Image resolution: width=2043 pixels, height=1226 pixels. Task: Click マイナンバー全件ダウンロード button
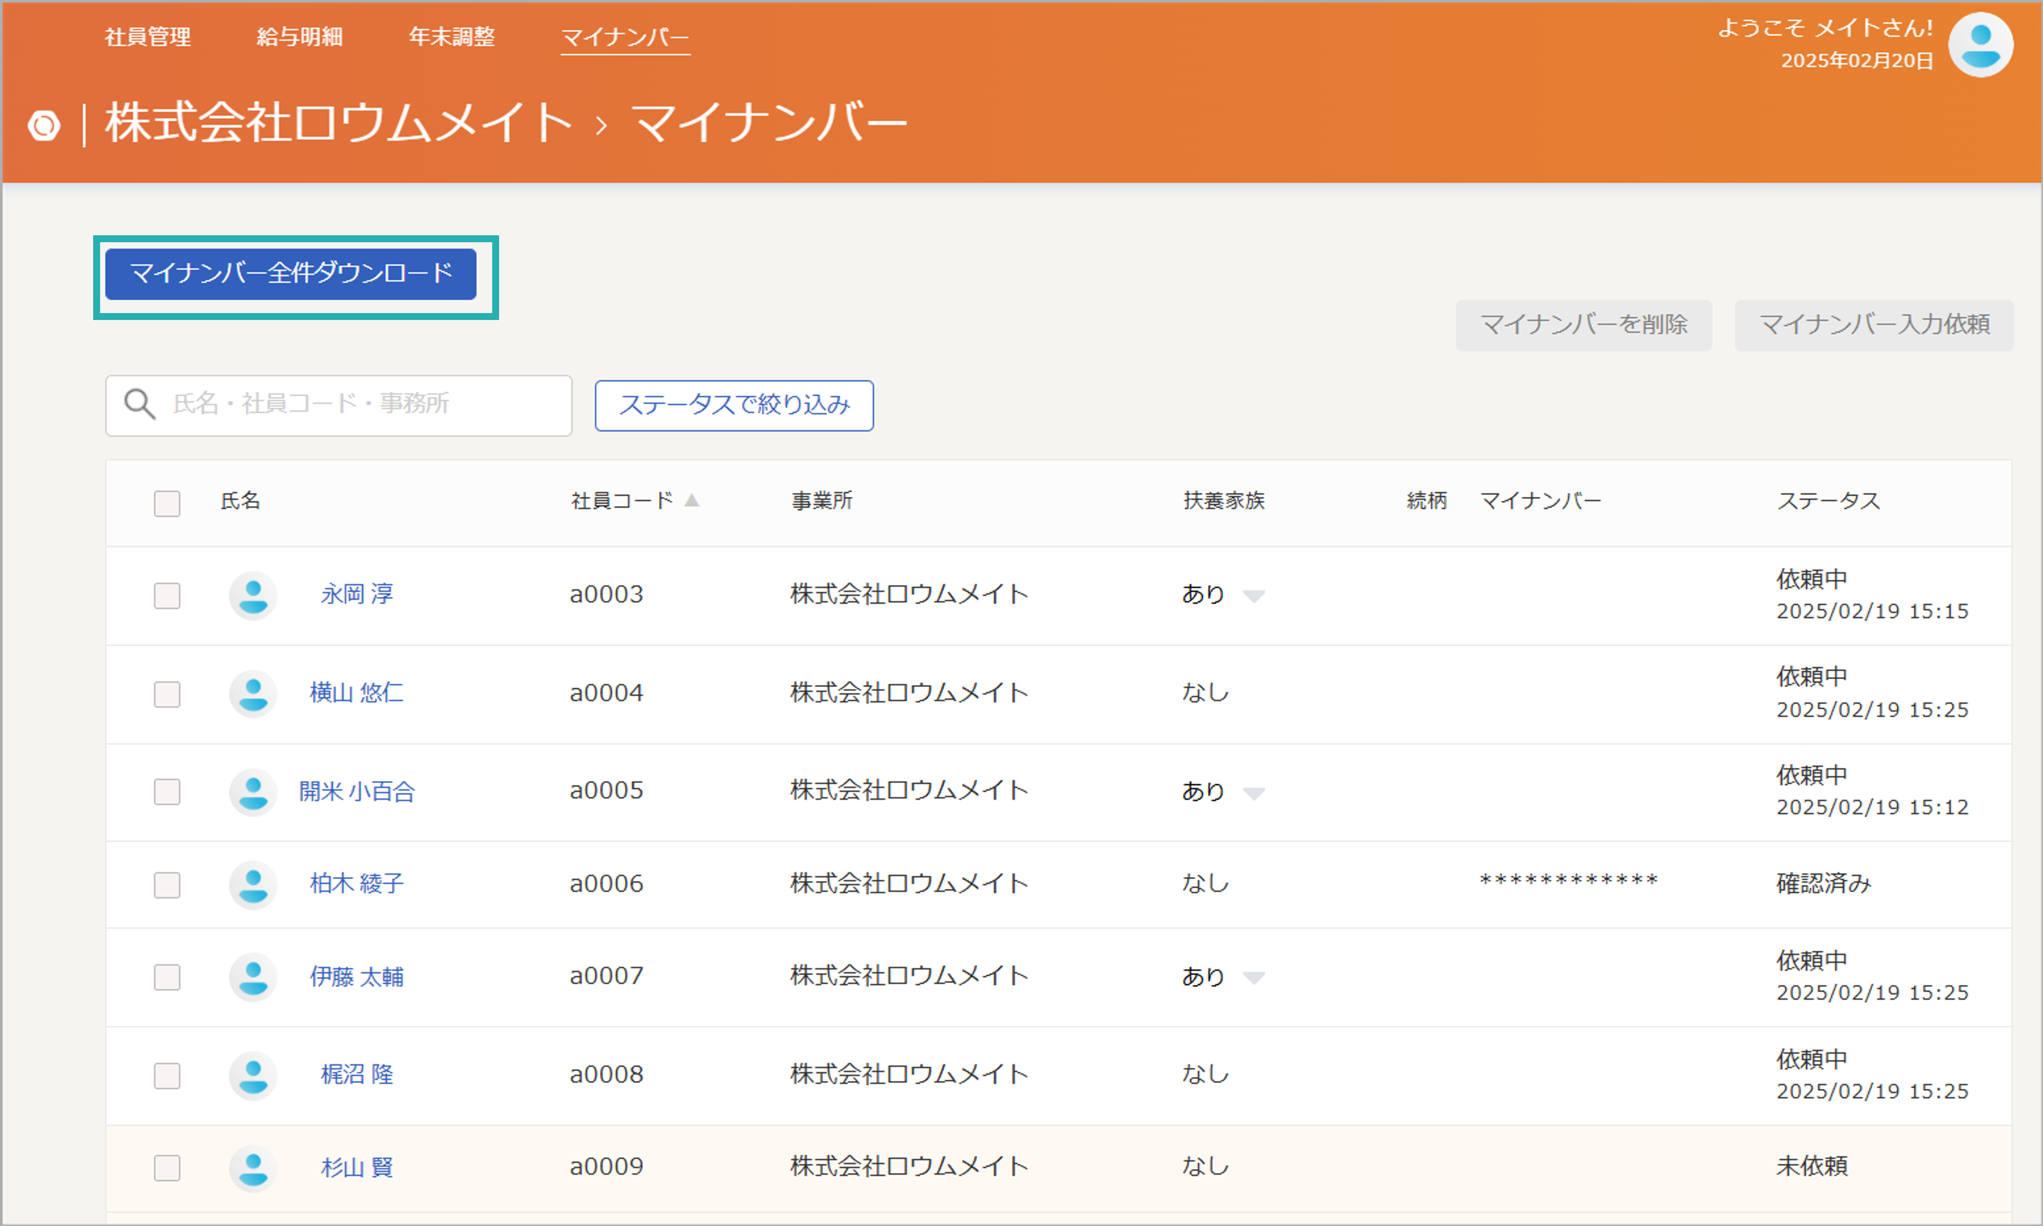(x=291, y=273)
